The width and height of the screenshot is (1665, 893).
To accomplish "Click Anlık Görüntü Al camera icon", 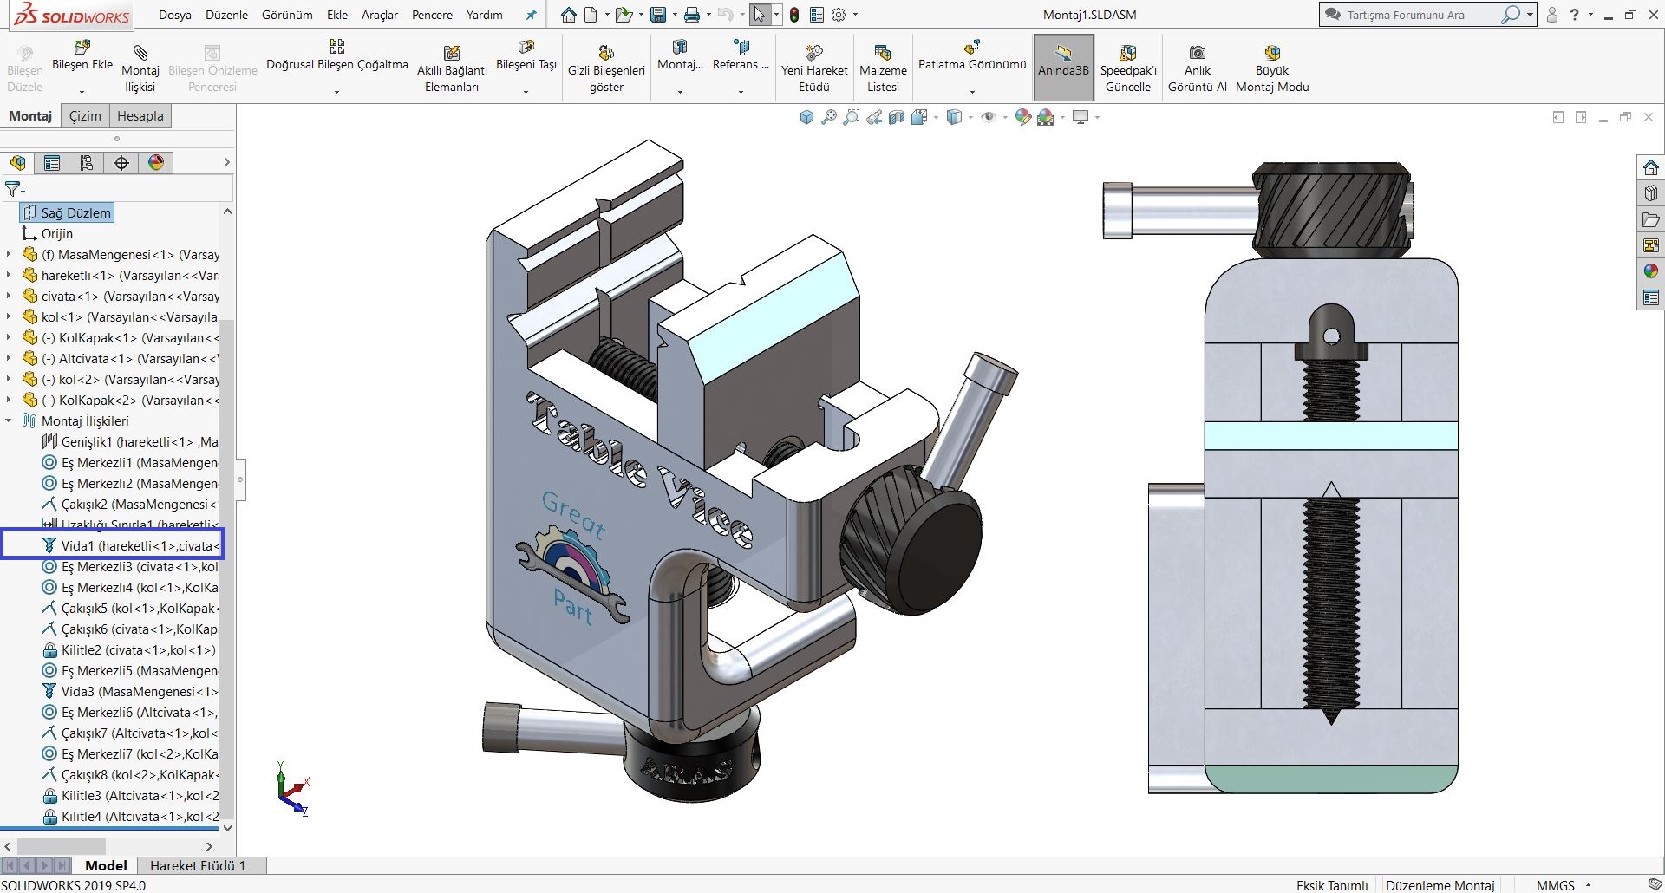I will 1197,53.
